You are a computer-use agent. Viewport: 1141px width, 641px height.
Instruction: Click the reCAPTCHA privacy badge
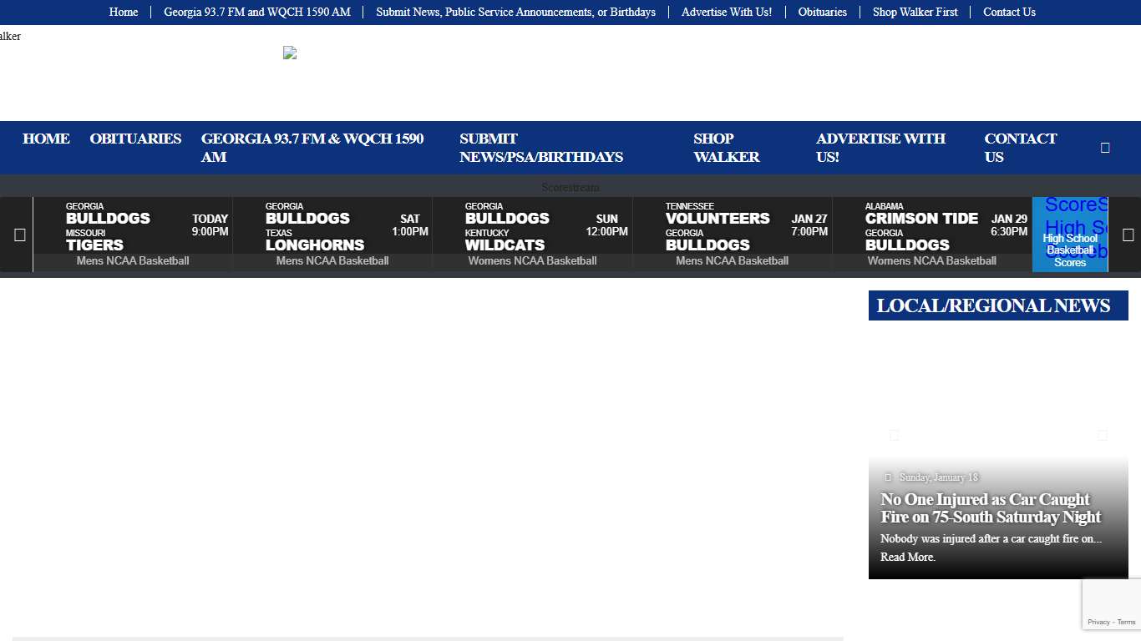1111,605
